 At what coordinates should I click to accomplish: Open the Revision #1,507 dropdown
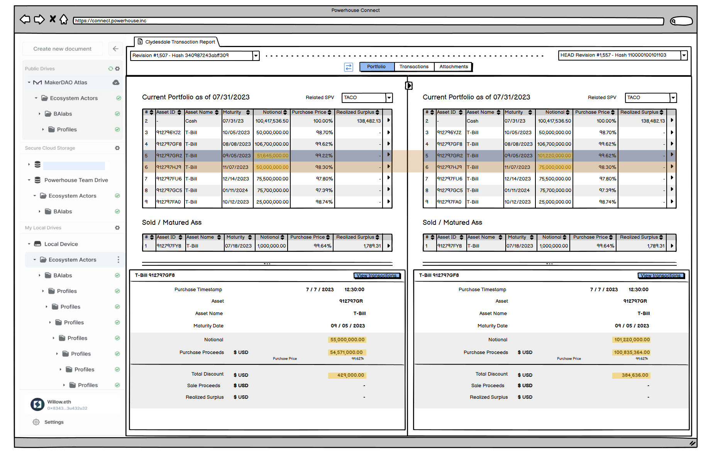[x=256, y=56]
